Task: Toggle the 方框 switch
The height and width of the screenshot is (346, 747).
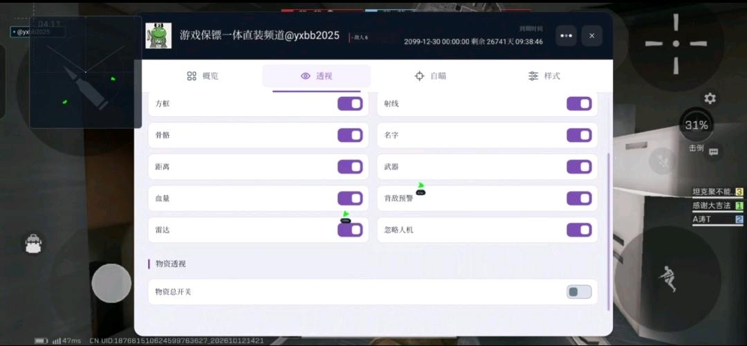Action: pos(350,103)
